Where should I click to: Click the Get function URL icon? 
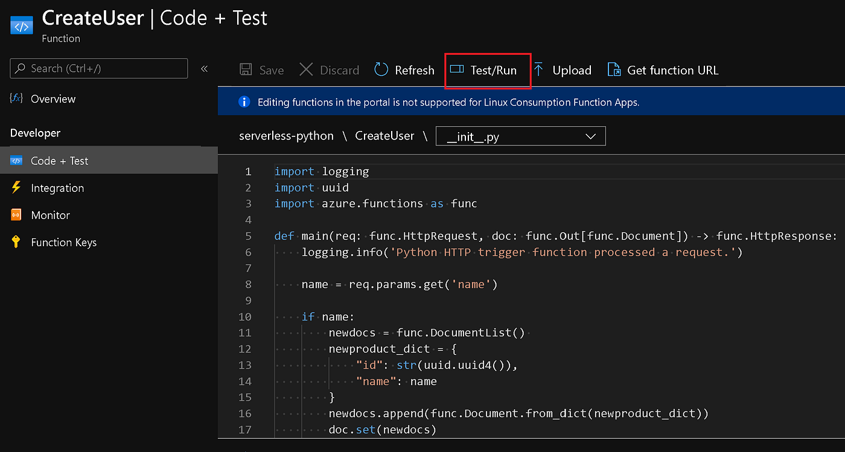pos(614,70)
